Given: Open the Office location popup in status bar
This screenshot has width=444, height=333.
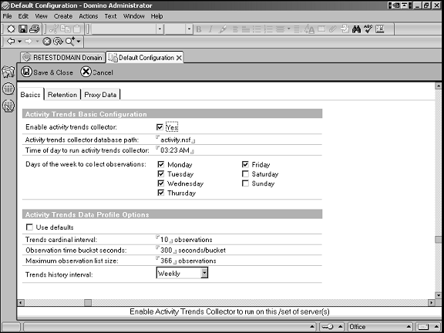Looking at the screenshot, I should [379, 327].
